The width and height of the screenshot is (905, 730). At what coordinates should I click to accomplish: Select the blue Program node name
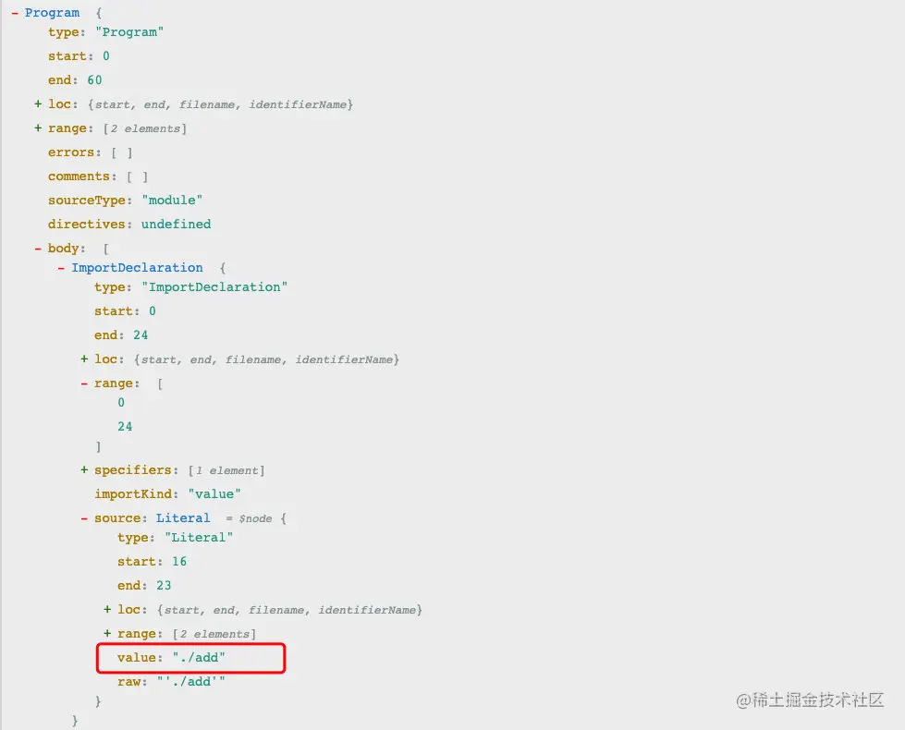coord(52,13)
